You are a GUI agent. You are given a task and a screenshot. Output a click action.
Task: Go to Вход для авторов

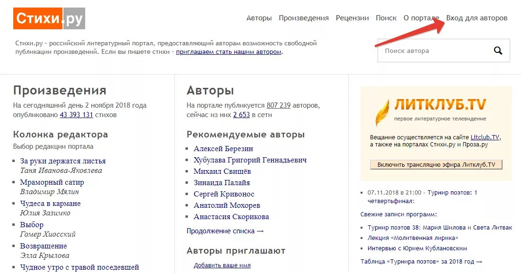[477, 18]
